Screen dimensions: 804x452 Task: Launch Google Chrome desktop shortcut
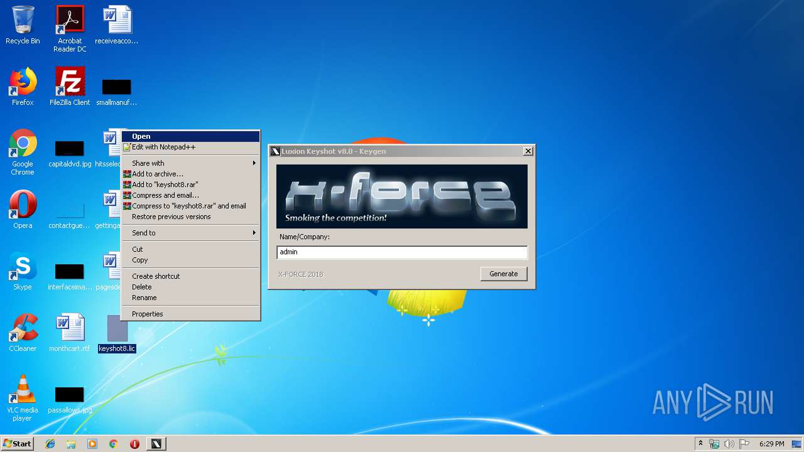coord(23,152)
